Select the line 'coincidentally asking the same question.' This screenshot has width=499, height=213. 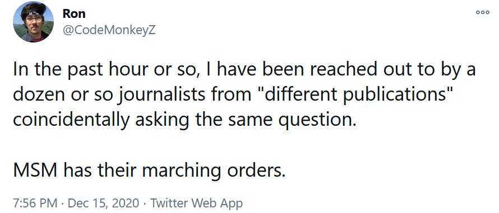pos(184,120)
